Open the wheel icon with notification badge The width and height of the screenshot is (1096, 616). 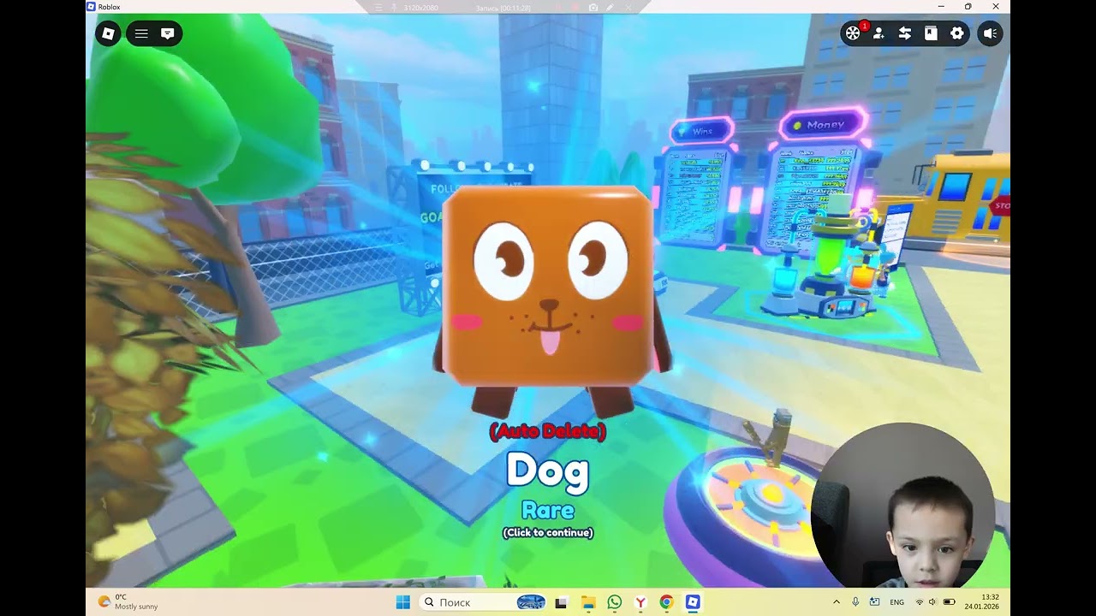[x=854, y=33]
